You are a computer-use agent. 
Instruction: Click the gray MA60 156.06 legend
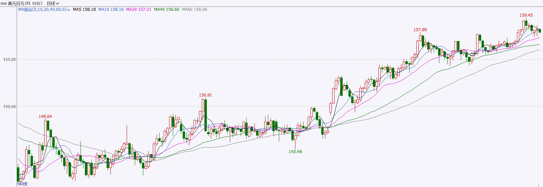pos(194,9)
